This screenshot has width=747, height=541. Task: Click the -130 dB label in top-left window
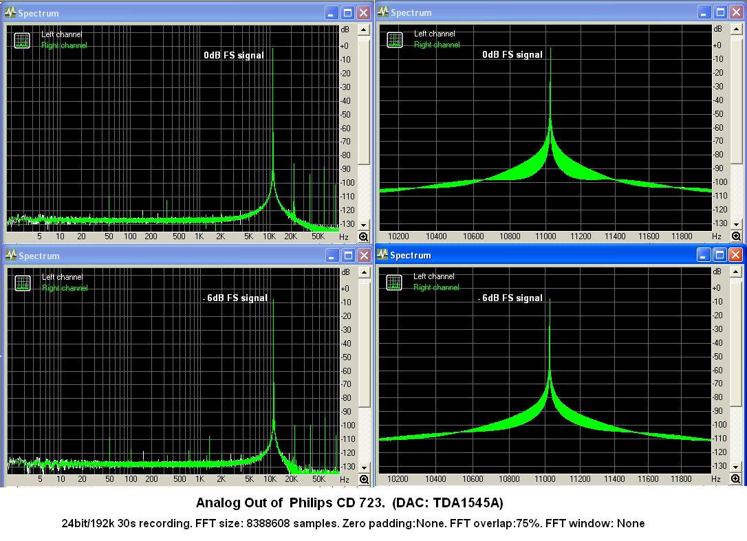pyautogui.click(x=347, y=224)
